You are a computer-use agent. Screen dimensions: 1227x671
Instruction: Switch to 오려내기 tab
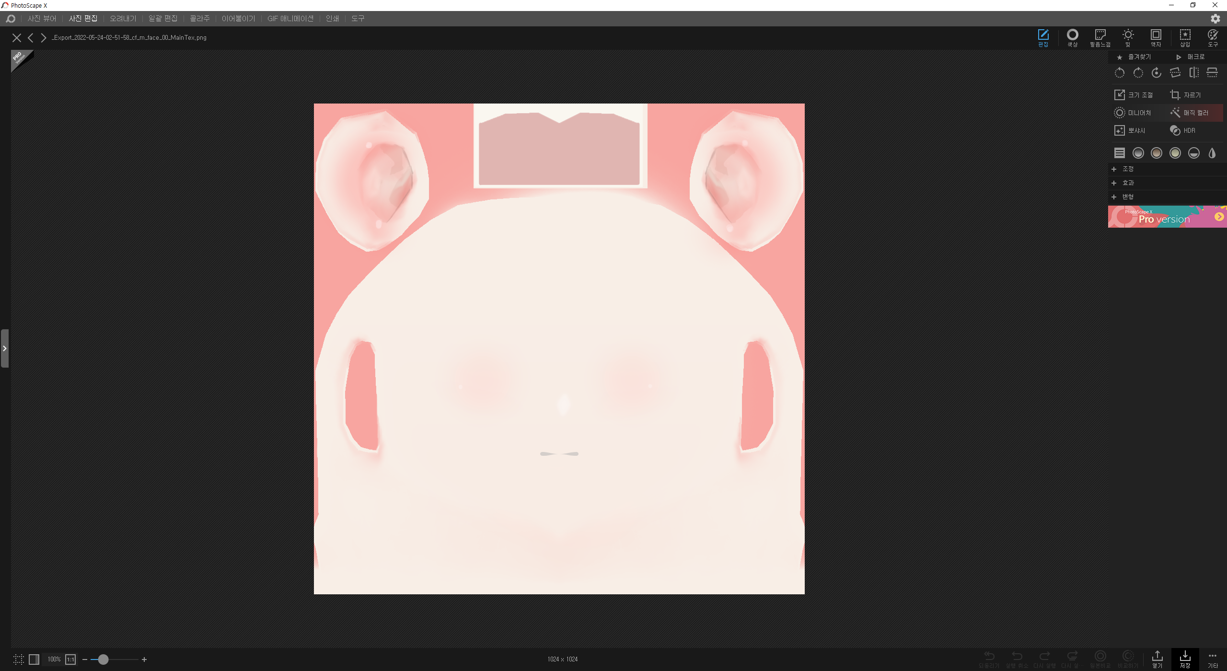[123, 19]
